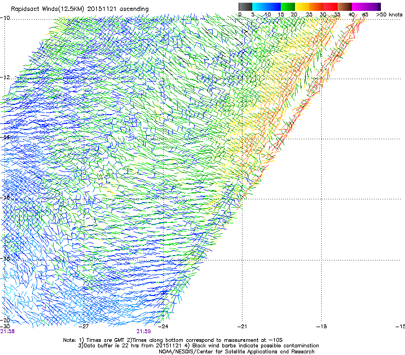Click the brown 35-40 knots legend swatch
The image size is (405, 355).
coord(345,7)
